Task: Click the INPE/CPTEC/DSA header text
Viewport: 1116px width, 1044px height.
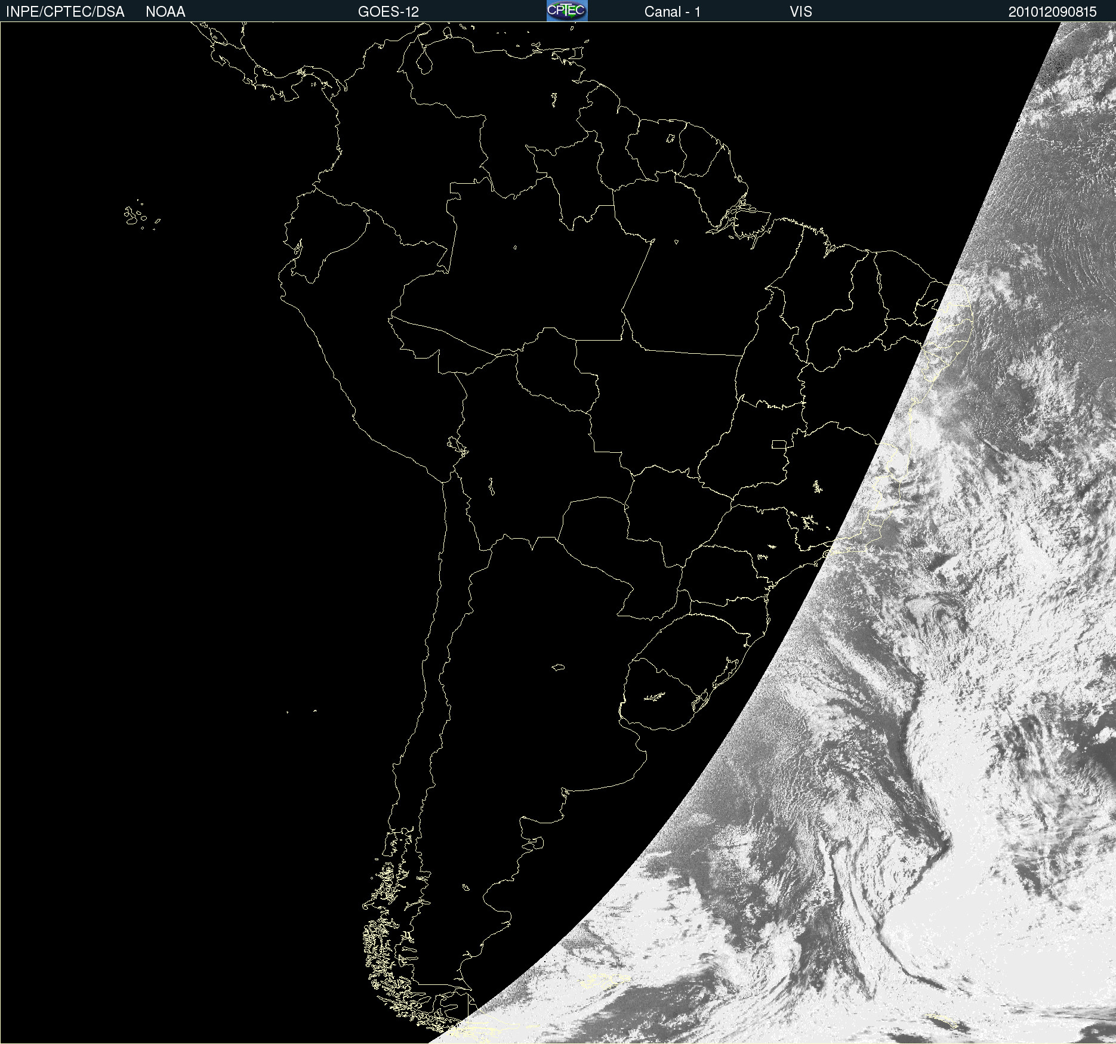Action: 65,12
